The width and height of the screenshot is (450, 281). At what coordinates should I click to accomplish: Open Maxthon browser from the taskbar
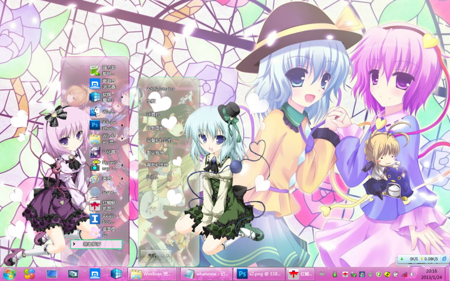point(95,274)
